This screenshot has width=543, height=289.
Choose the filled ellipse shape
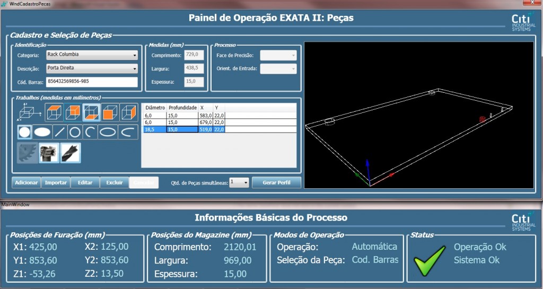pos(42,132)
